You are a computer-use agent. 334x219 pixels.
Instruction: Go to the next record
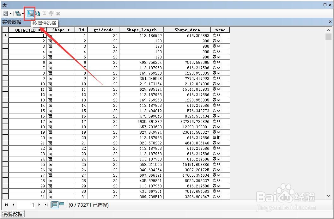(39, 205)
